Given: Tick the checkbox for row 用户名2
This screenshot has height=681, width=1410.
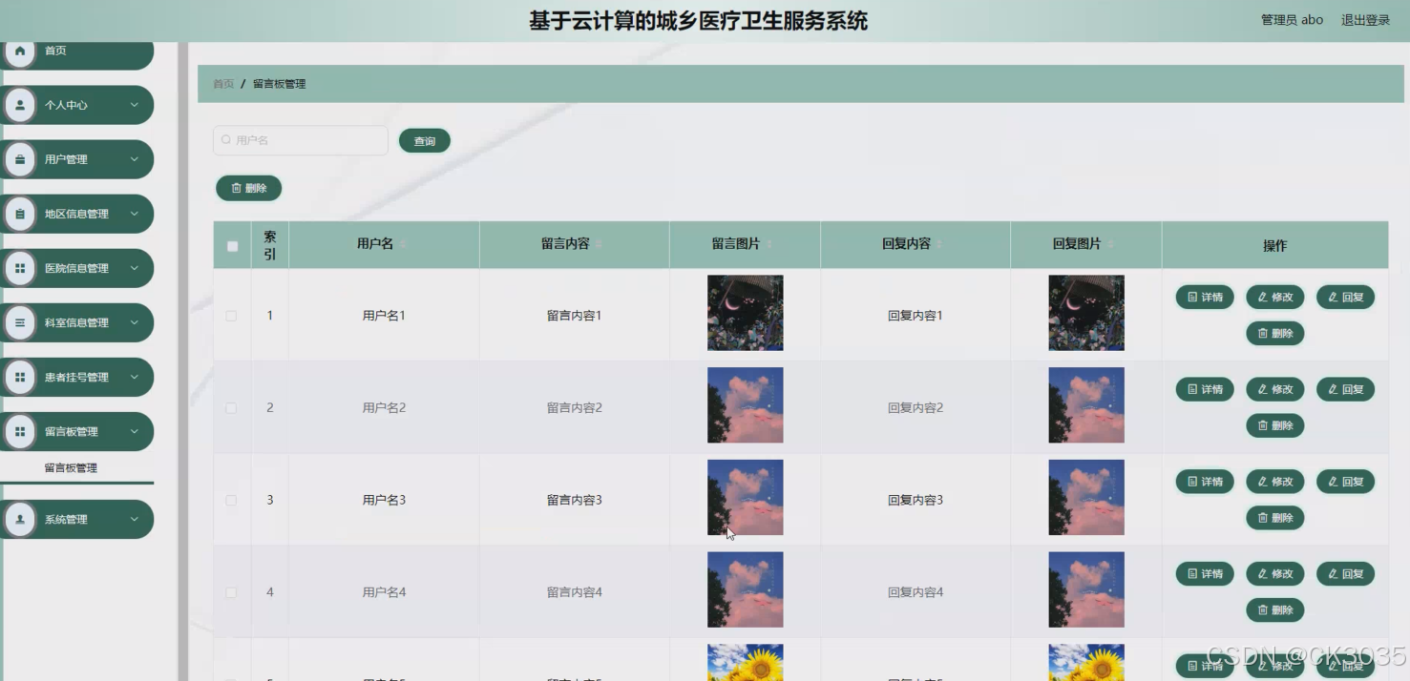Looking at the screenshot, I should coord(231,408).
